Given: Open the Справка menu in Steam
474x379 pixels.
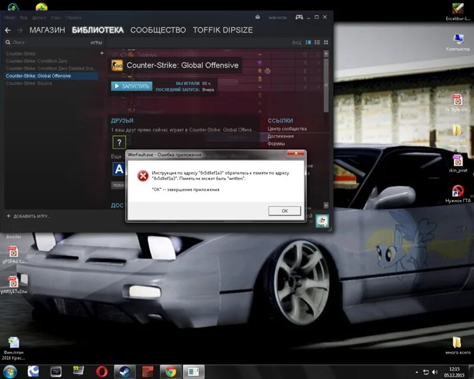Looking at the screenshot, I should (73, 18).
